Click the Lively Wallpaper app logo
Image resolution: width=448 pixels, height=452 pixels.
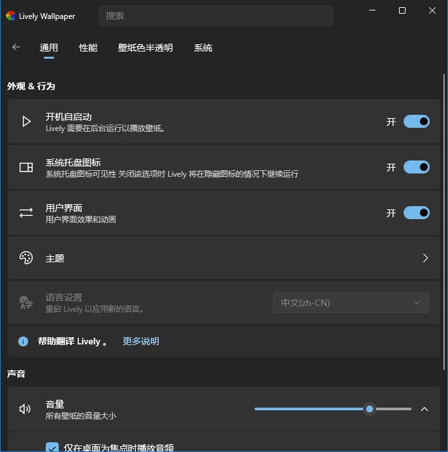tap(11, 16)
